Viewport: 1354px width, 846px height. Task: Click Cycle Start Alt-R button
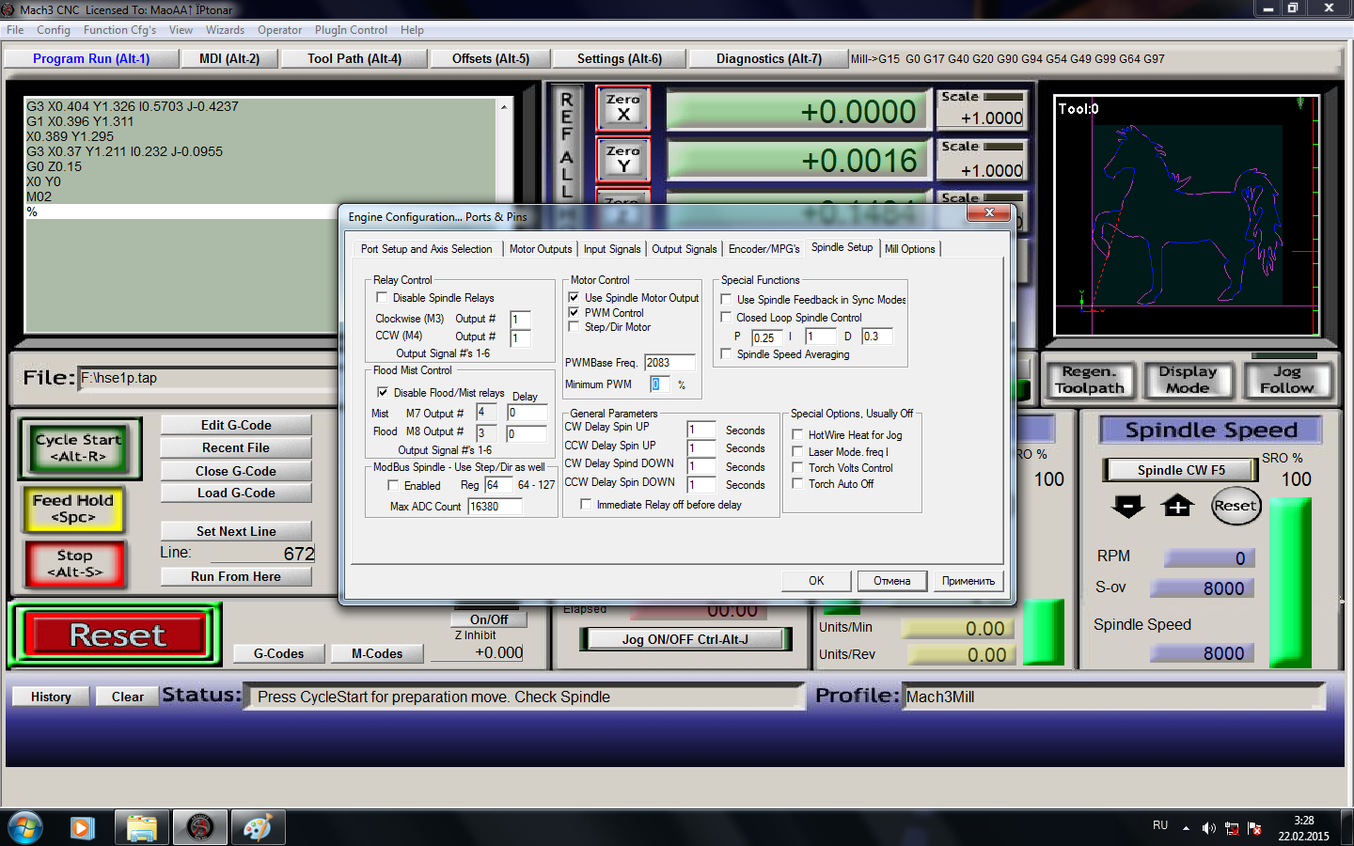[x=79, y=448]
